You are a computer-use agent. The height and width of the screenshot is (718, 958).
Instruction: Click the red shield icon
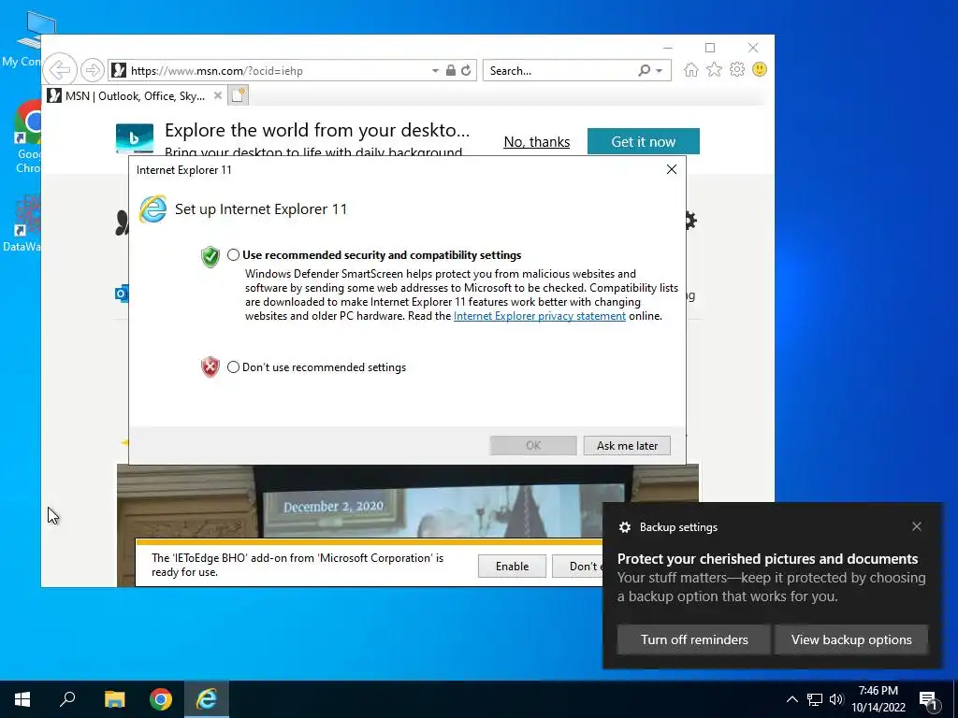click(x=210, y=366)
